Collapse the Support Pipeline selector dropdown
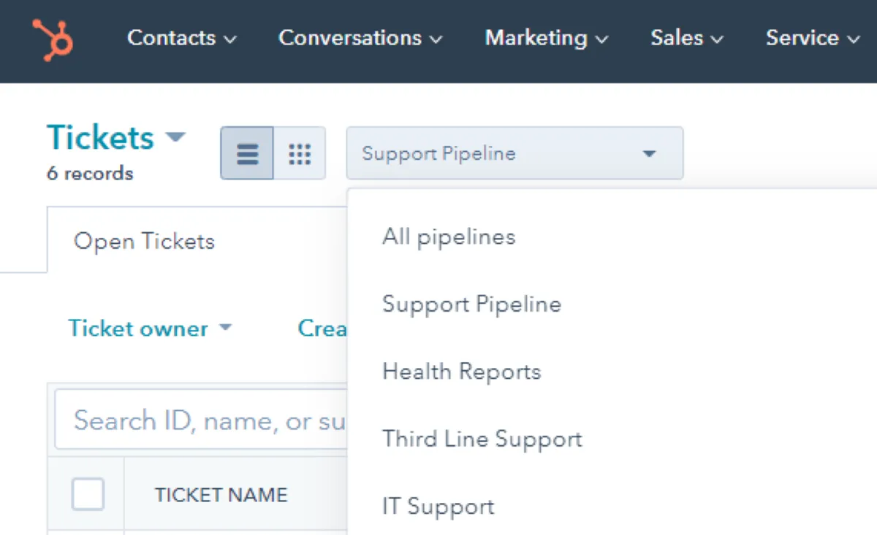Screen dimensions: 877x535 click(x=515, y=153)
